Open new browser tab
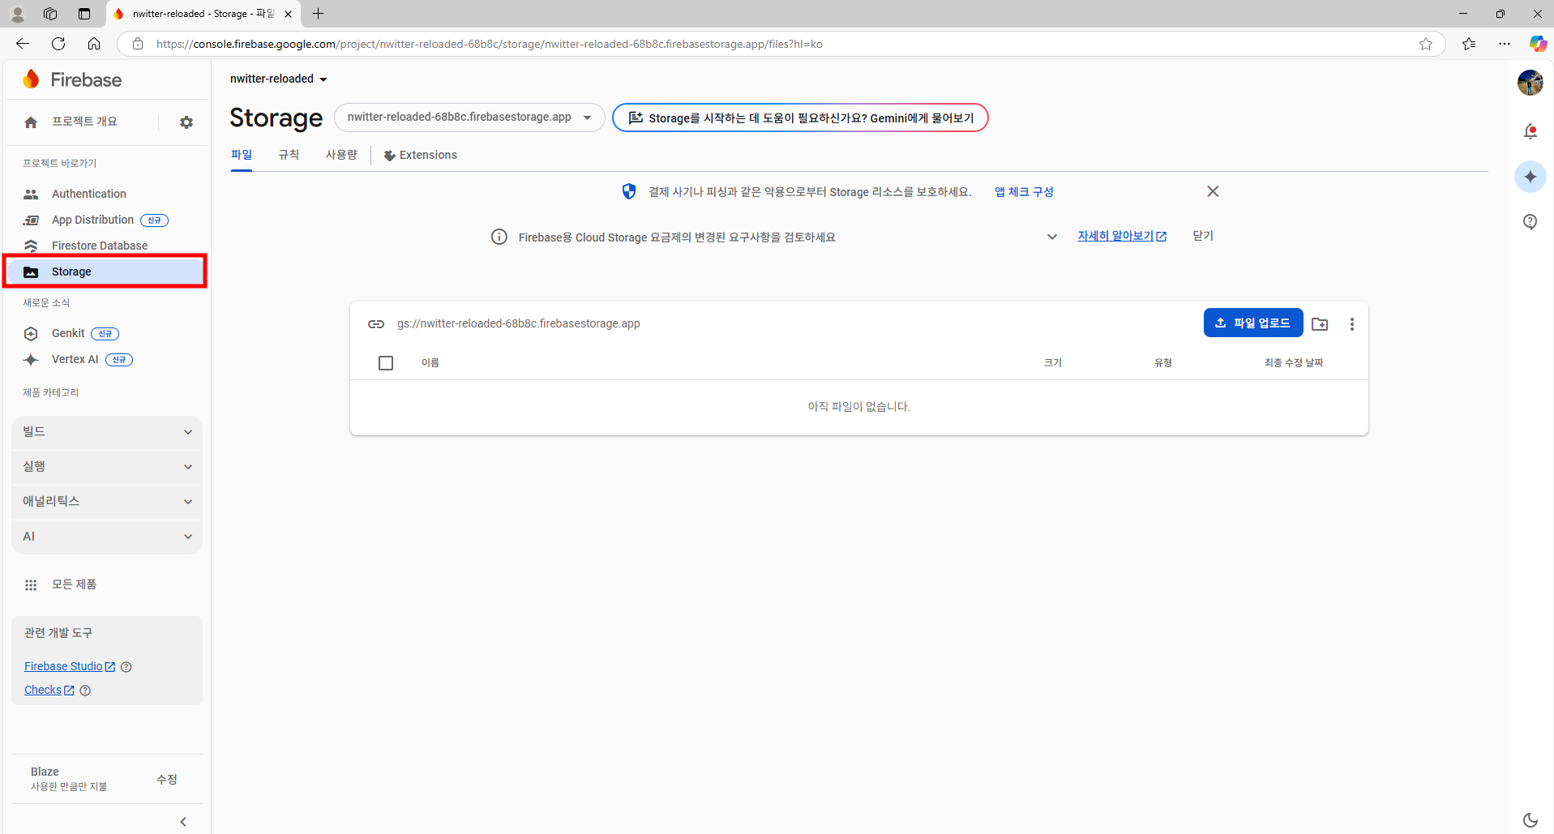 point(319,14)
